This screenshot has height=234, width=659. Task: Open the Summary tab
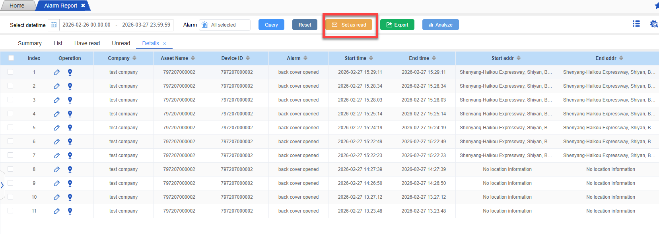click(30, 43)
